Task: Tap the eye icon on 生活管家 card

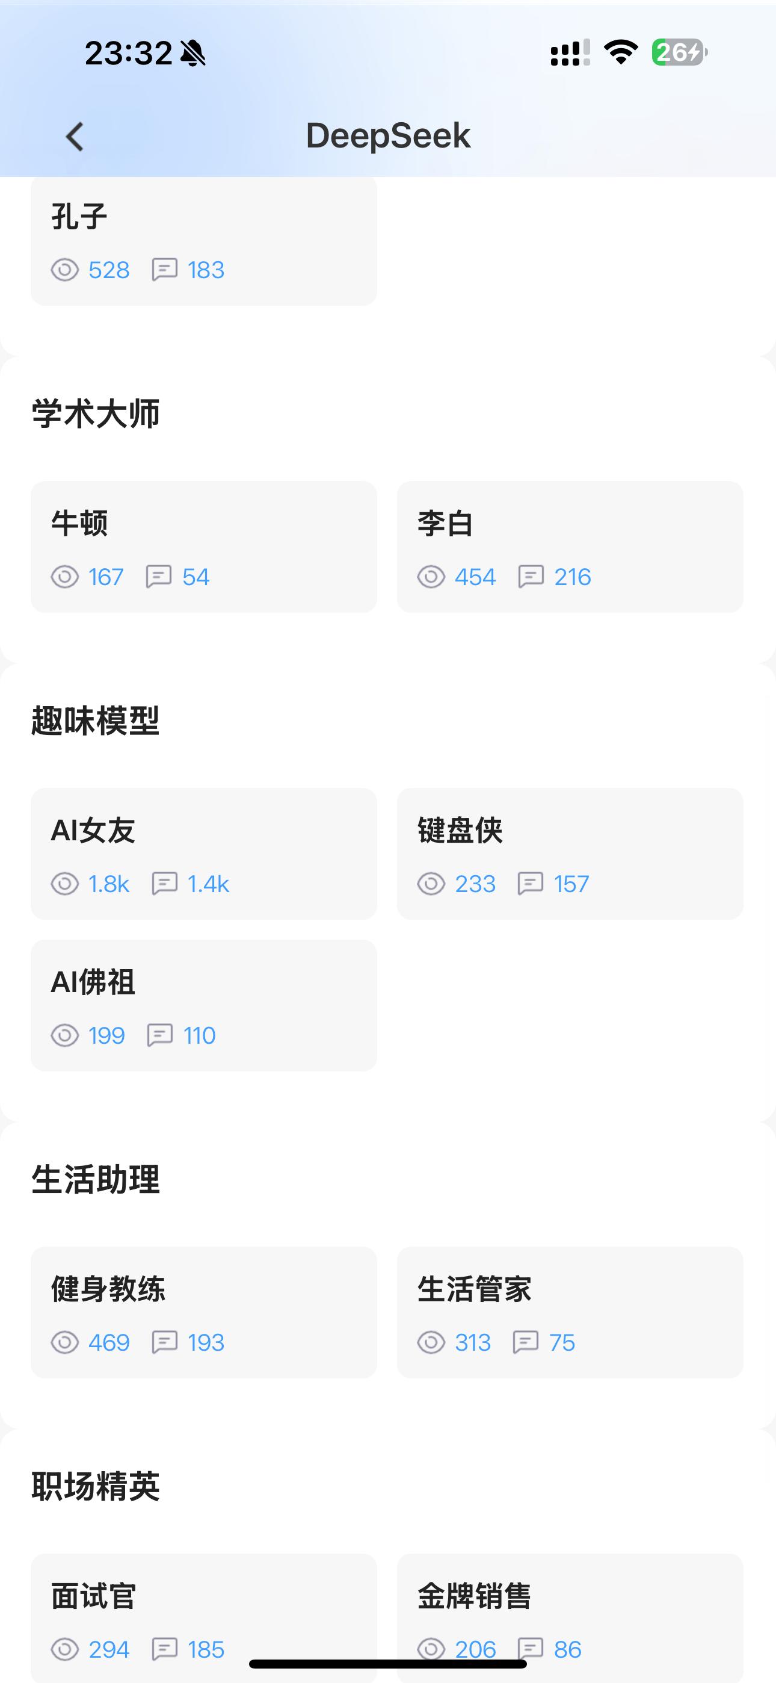Action: pos(431,1343)
